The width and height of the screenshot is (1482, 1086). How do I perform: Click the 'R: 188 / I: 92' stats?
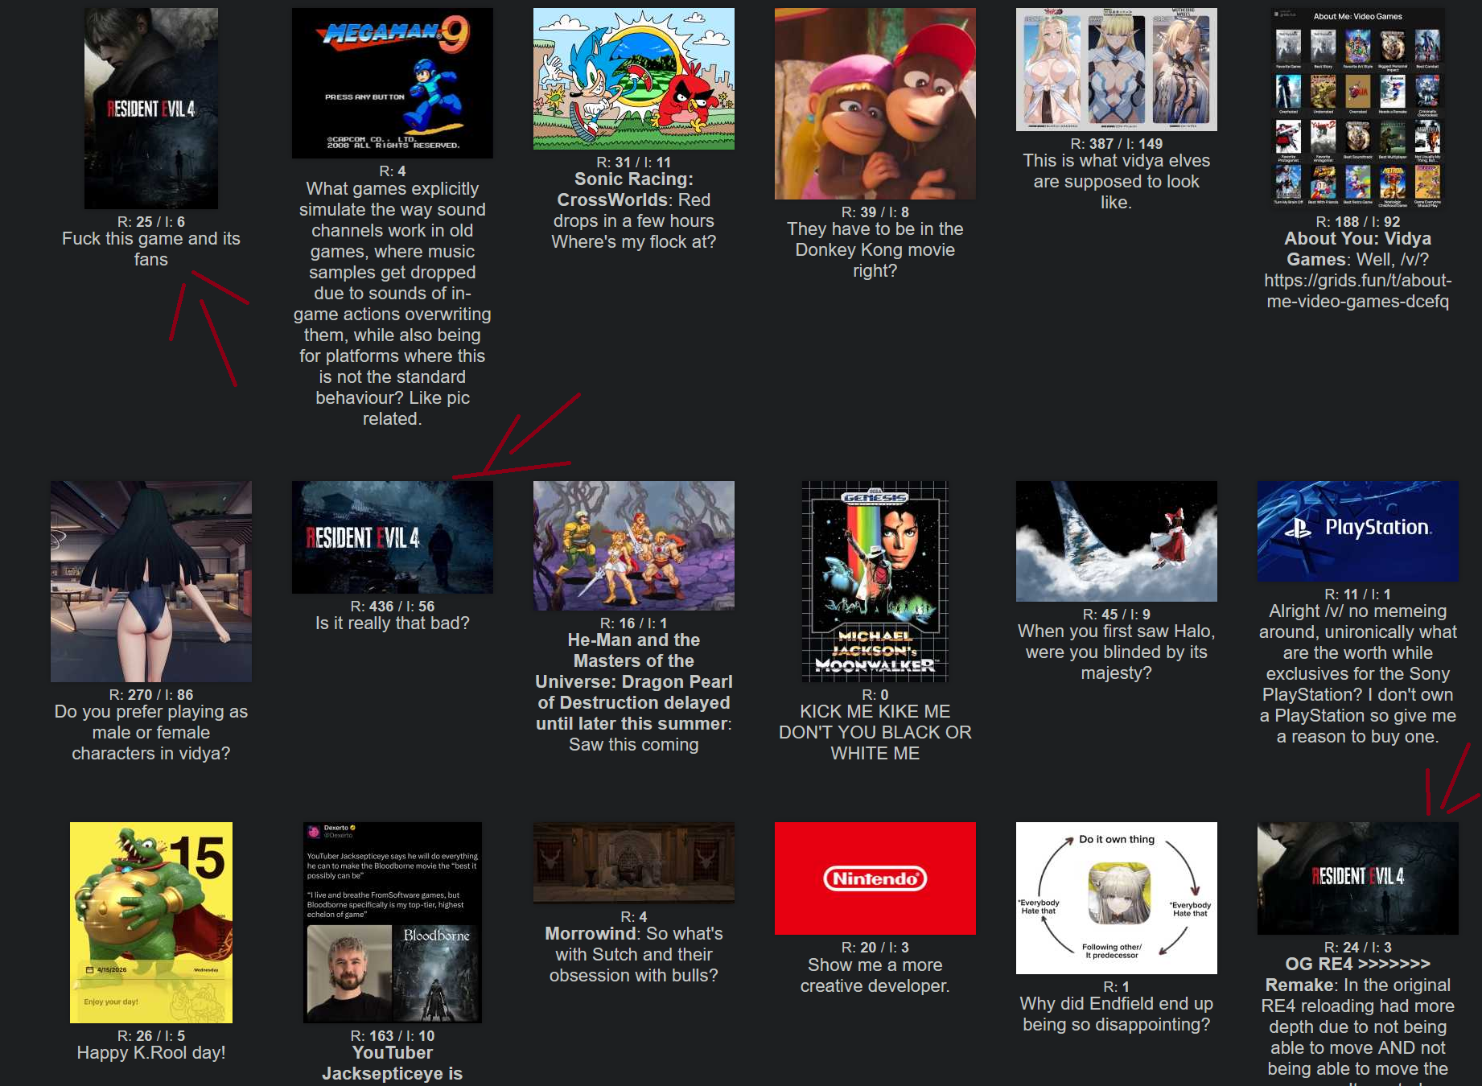[1358, 222]
